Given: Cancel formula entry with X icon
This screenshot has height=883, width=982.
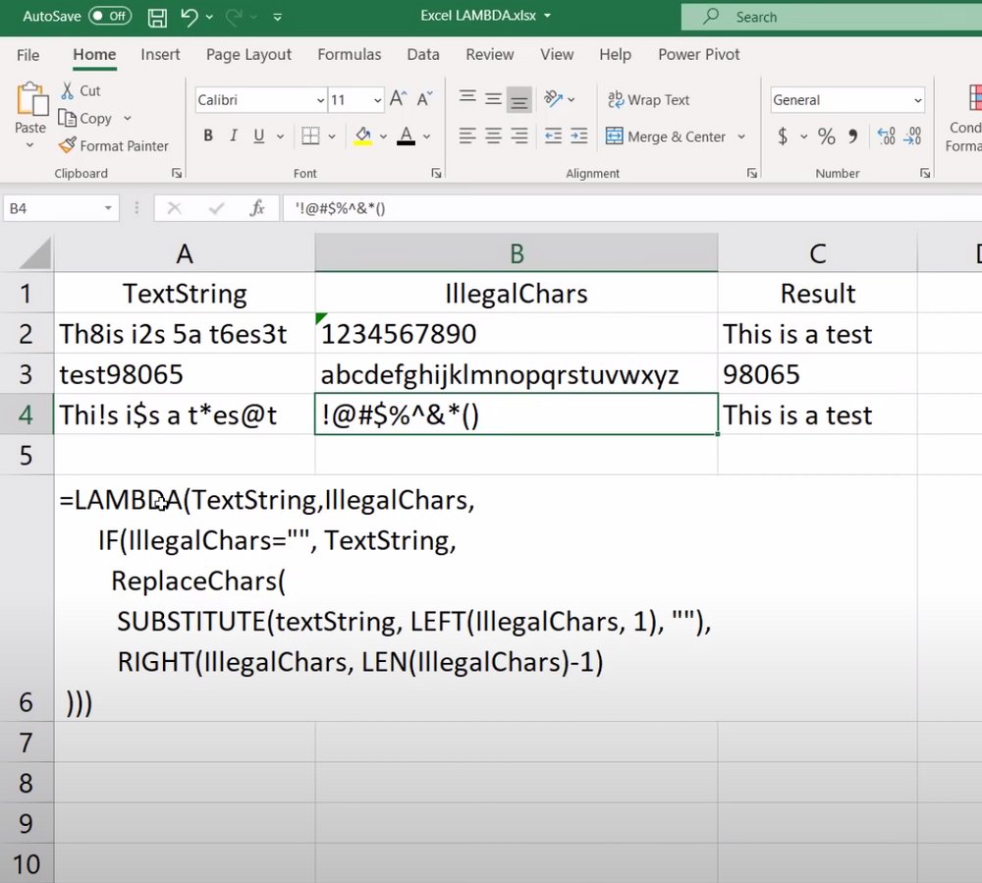Looking at the screenshot, I should (x=175, y=208).
